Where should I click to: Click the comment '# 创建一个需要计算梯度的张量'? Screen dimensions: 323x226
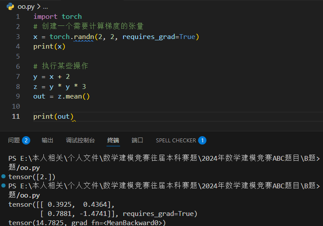tap(89, 26)
